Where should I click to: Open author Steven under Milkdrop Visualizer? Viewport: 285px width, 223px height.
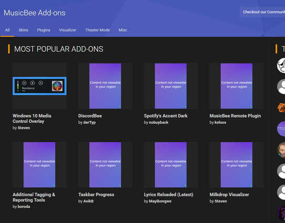[220, 201]
